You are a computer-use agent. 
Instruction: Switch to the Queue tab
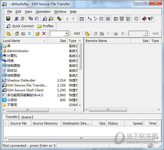(x=26, y=117)
